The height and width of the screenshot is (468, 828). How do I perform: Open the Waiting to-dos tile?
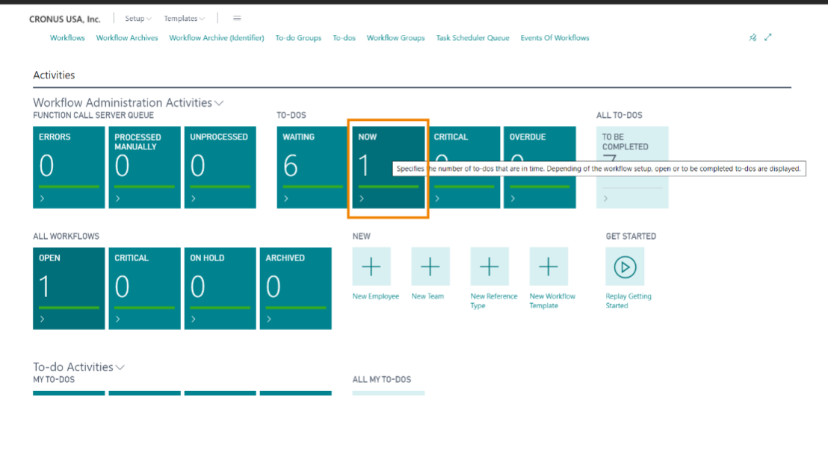313,167
